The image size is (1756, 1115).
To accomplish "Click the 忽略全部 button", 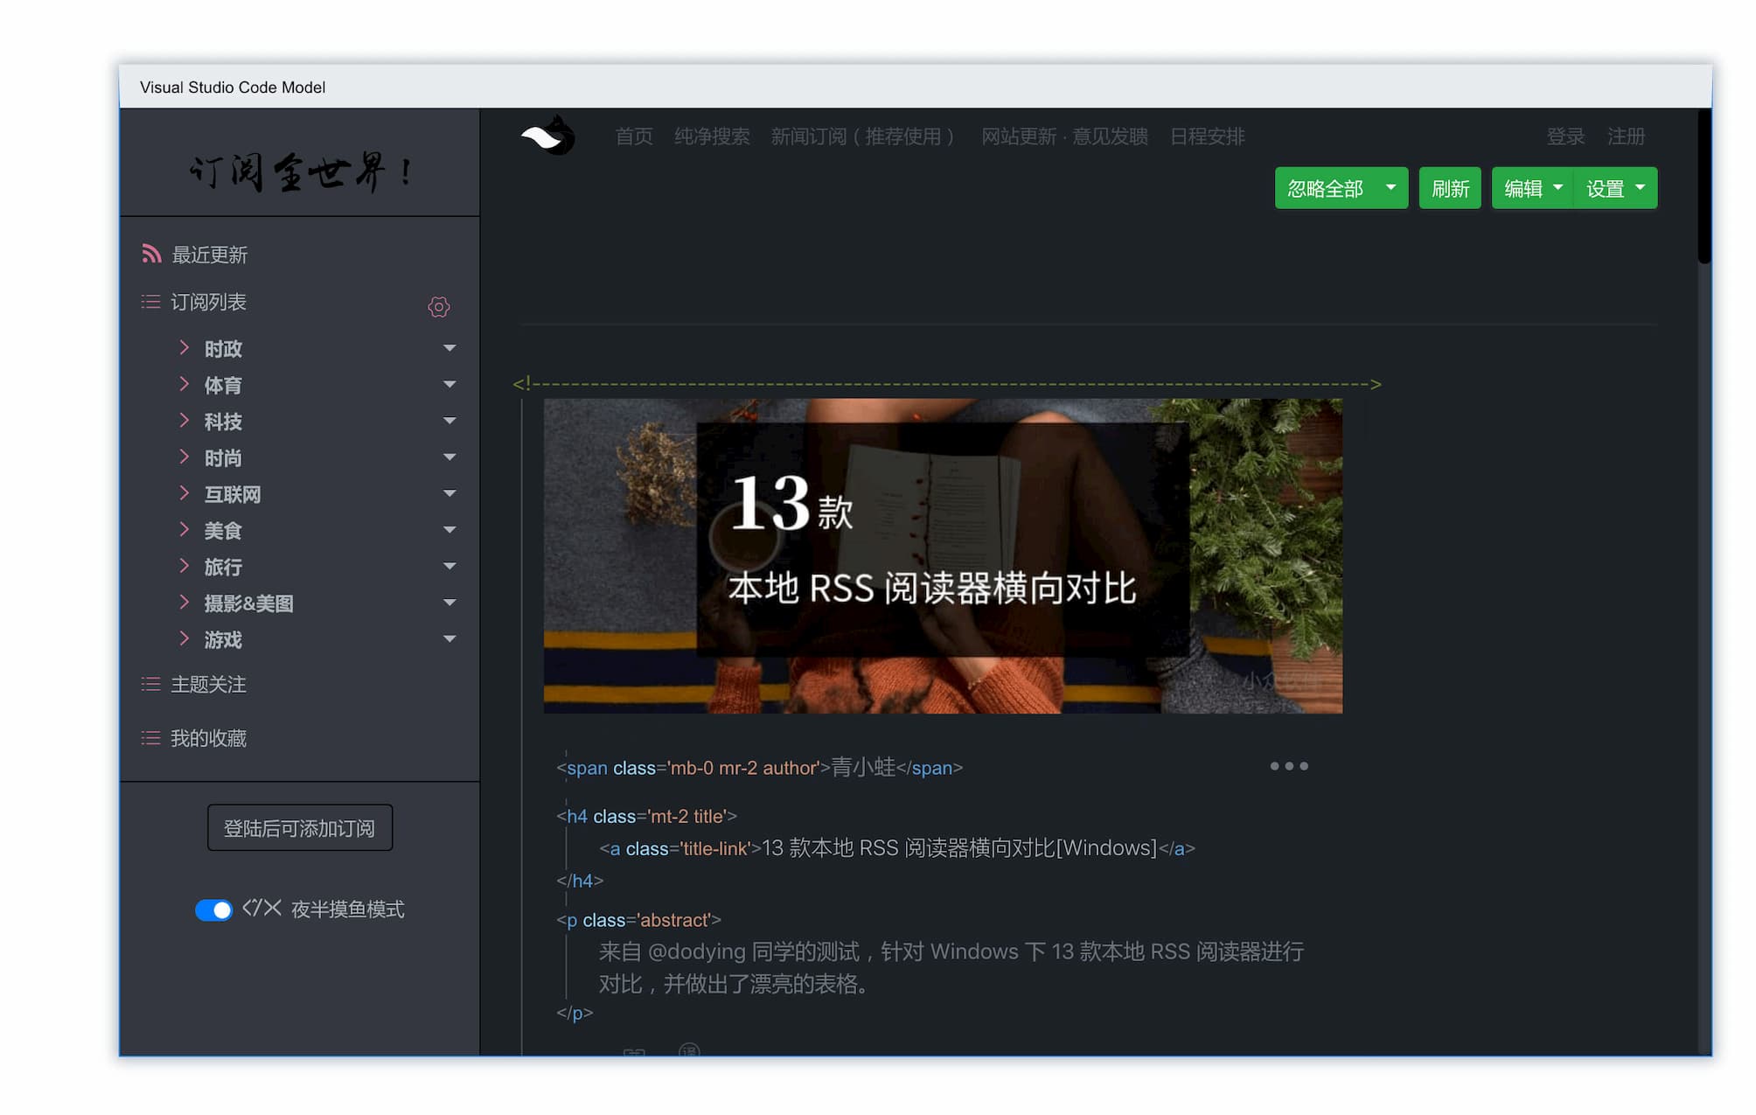I will click(1326, 188).
